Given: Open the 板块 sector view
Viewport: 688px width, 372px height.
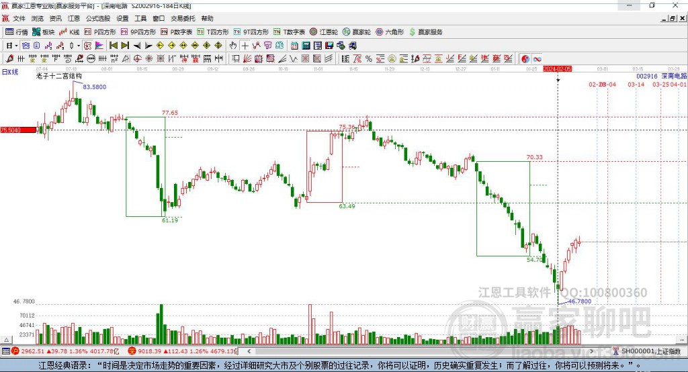Looking at the screenshot, I should coord(44,32).
